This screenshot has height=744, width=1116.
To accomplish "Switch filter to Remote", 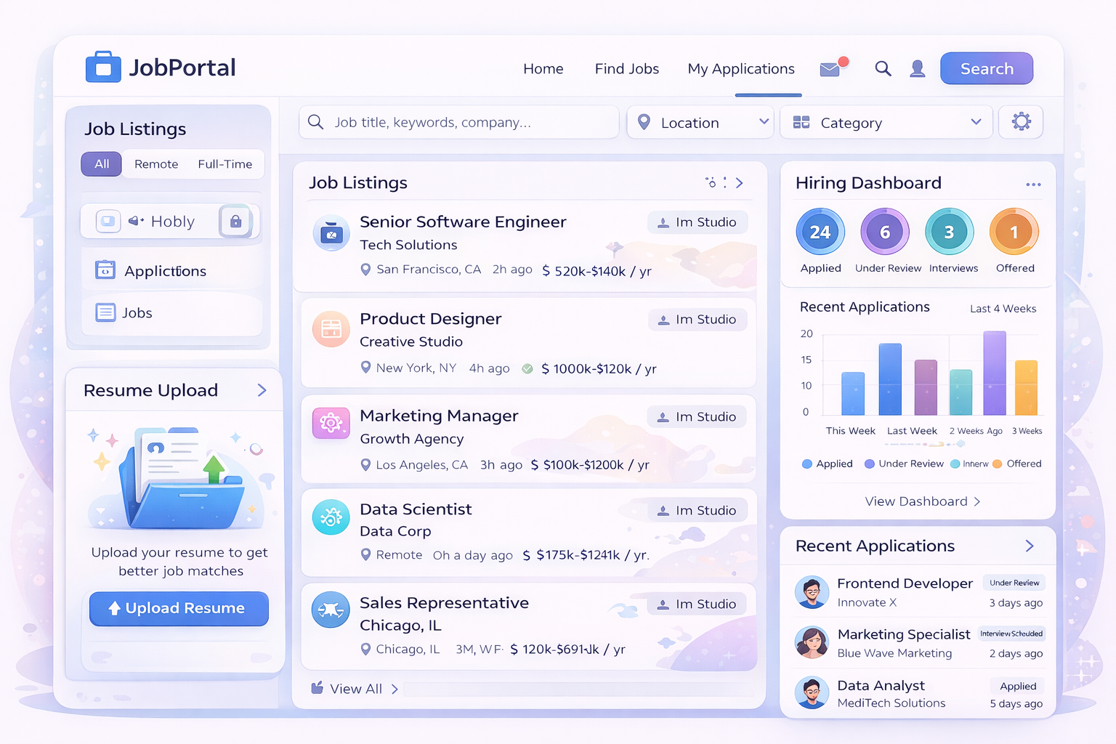I will click(x=156, y=164).
